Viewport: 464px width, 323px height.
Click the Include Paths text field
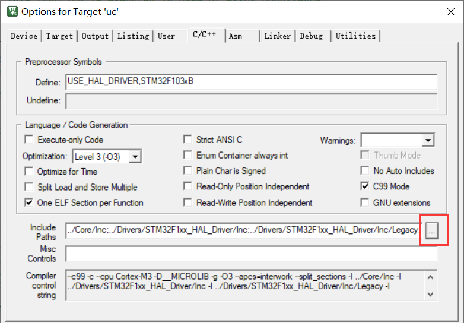pos(243,230)
